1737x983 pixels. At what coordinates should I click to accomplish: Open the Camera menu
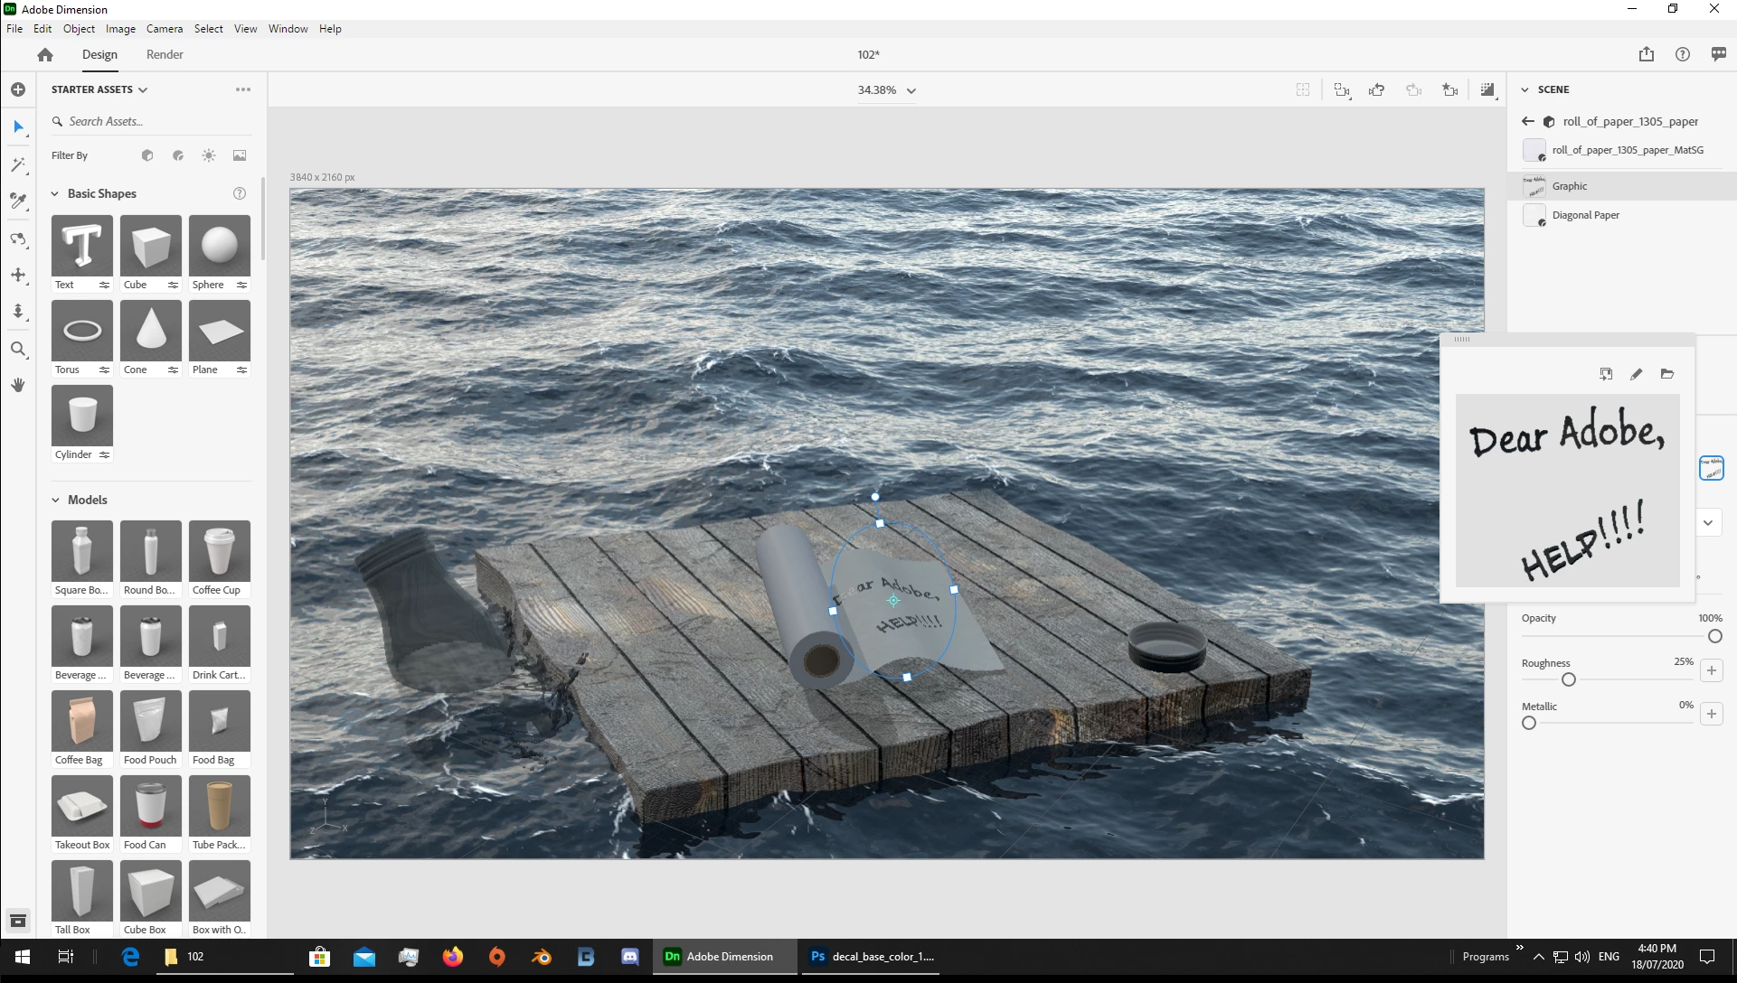(164, 29)
